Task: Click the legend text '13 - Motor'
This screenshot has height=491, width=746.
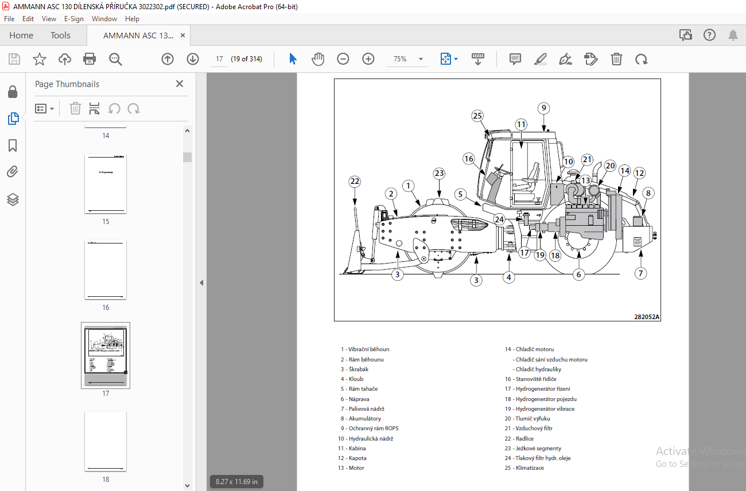Action: 351,468
